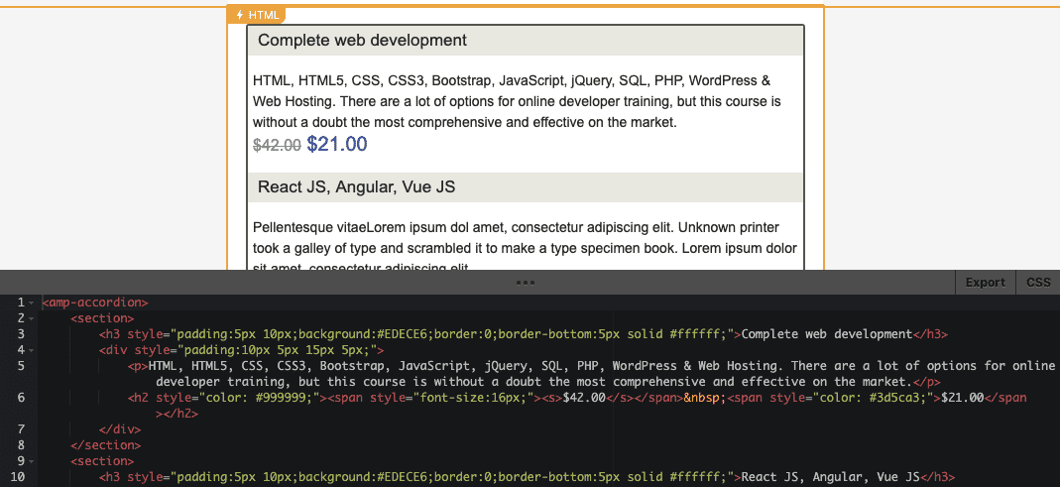
Task: Fold the div block on line 4
Action: click(x=32, y=350)
